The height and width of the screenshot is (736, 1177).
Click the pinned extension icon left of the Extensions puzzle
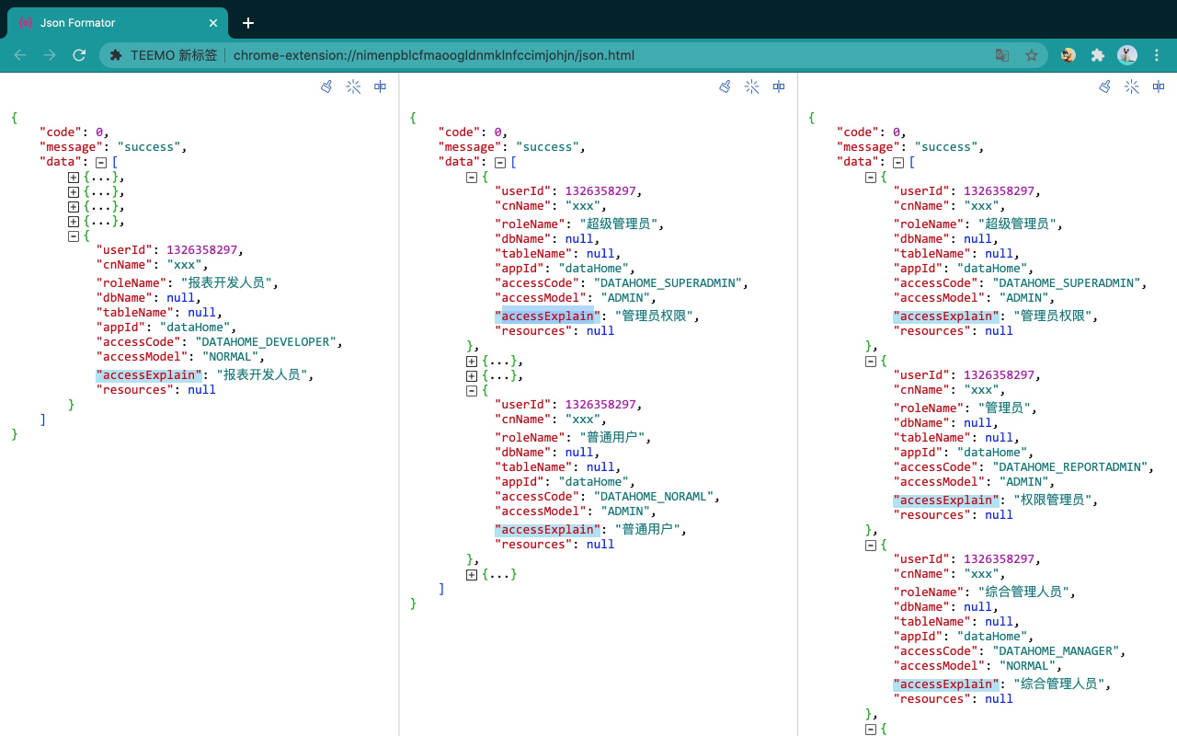tap(1068, 55)
